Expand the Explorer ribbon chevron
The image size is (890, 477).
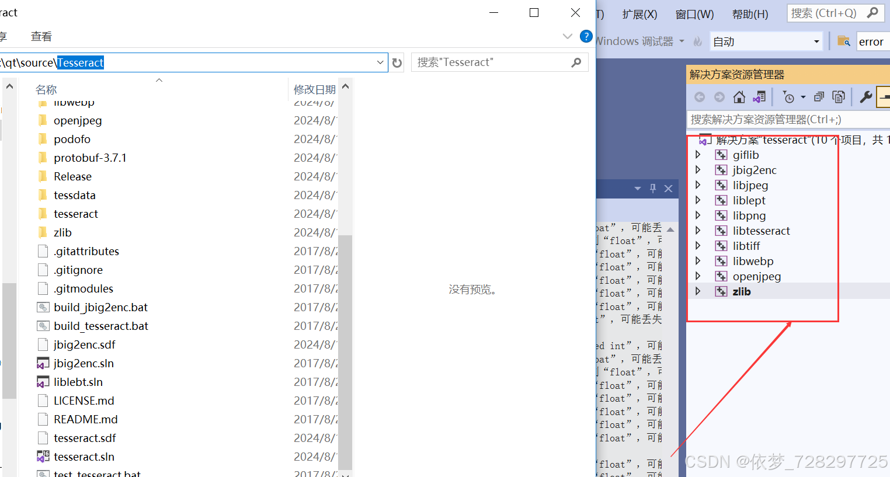567,36
